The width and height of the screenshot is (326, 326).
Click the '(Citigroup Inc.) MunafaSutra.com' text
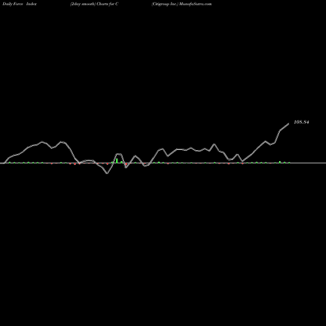(x=181, y=4)
